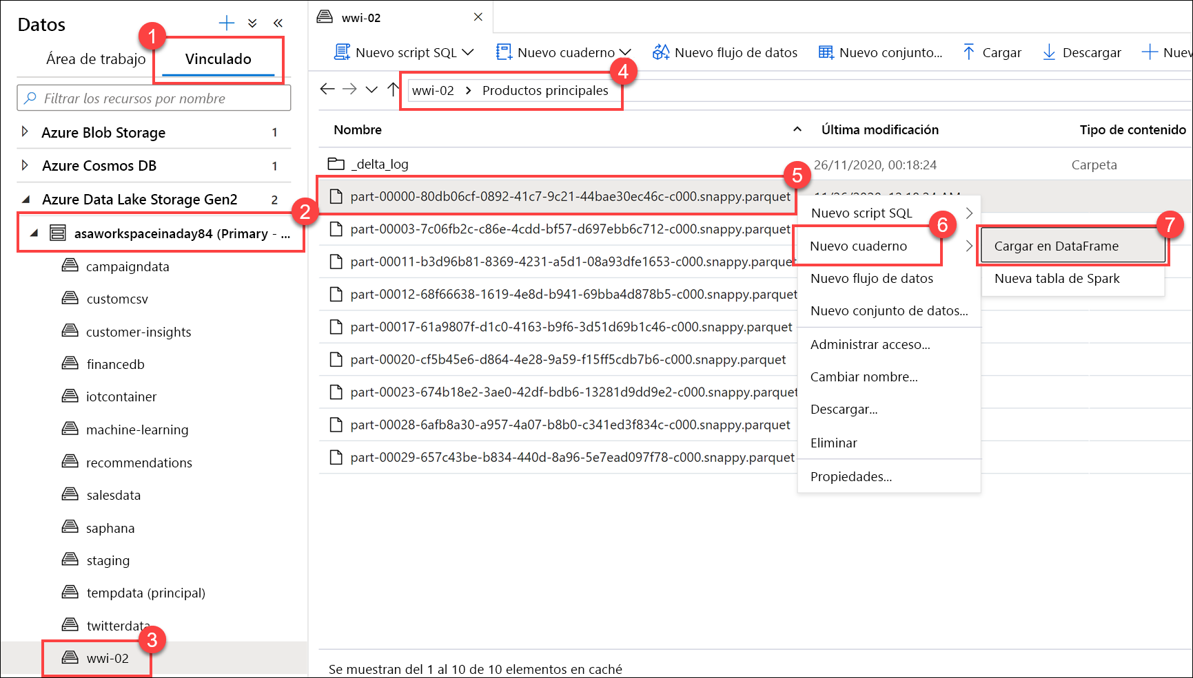Click the iotcontainer container icon
The height and width of the screenshot is (678, 1193).
click(x=70, y=396)
